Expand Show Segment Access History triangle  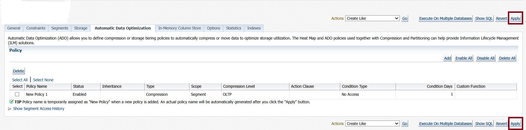click(x=10, y=109)
